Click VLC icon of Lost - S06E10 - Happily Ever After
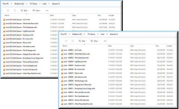 pyautogui.click(x=62, y=85)
